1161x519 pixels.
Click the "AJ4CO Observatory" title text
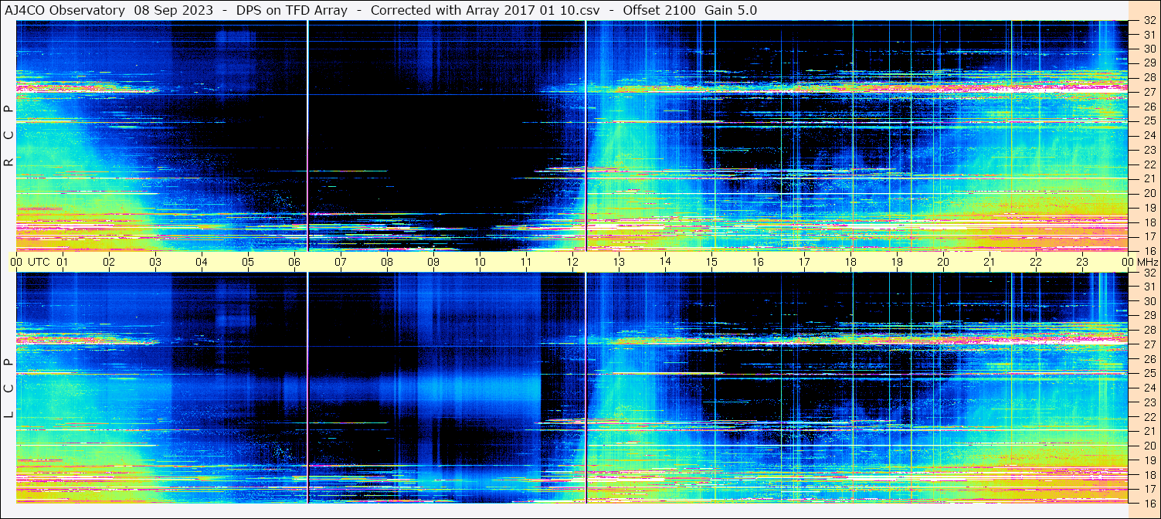point(64,10)
